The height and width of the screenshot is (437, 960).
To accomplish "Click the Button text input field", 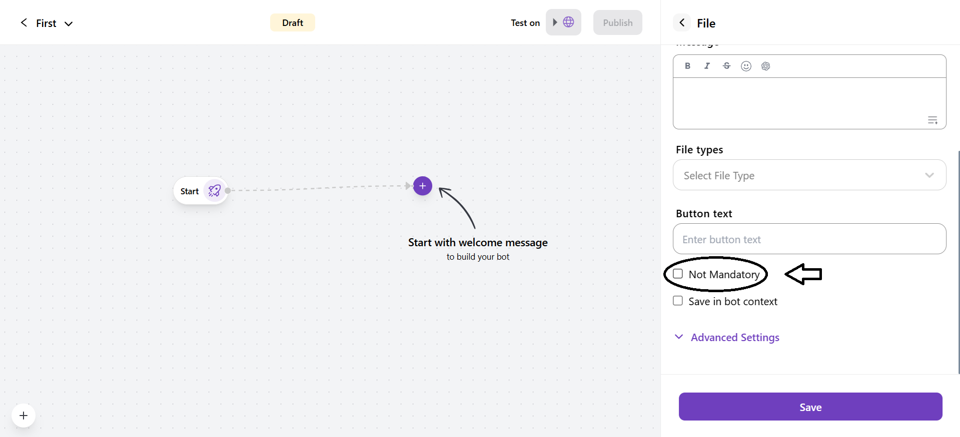I will (x=809, y=239).
